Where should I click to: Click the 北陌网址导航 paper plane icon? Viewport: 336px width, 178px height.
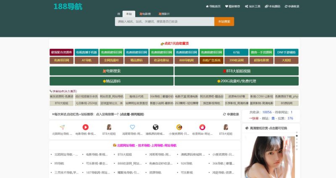coord(62,127)
